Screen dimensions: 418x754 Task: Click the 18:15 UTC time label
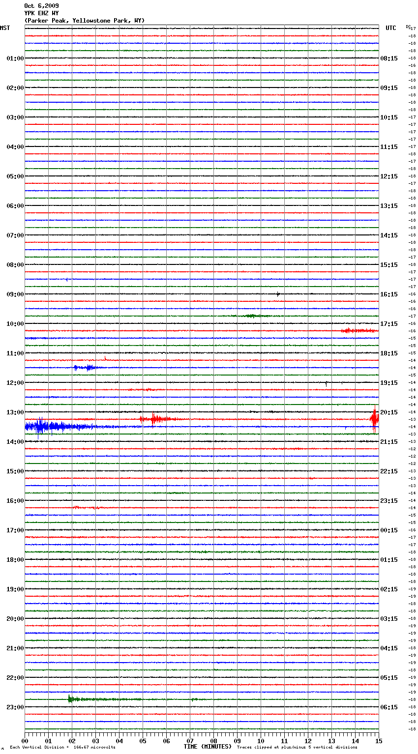click(389, 353)
